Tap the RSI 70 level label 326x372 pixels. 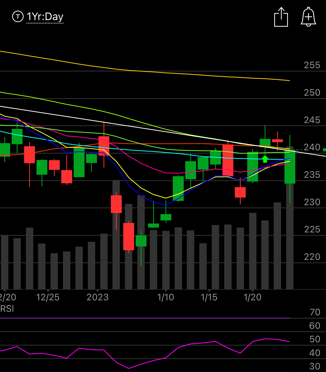(315, 312)
